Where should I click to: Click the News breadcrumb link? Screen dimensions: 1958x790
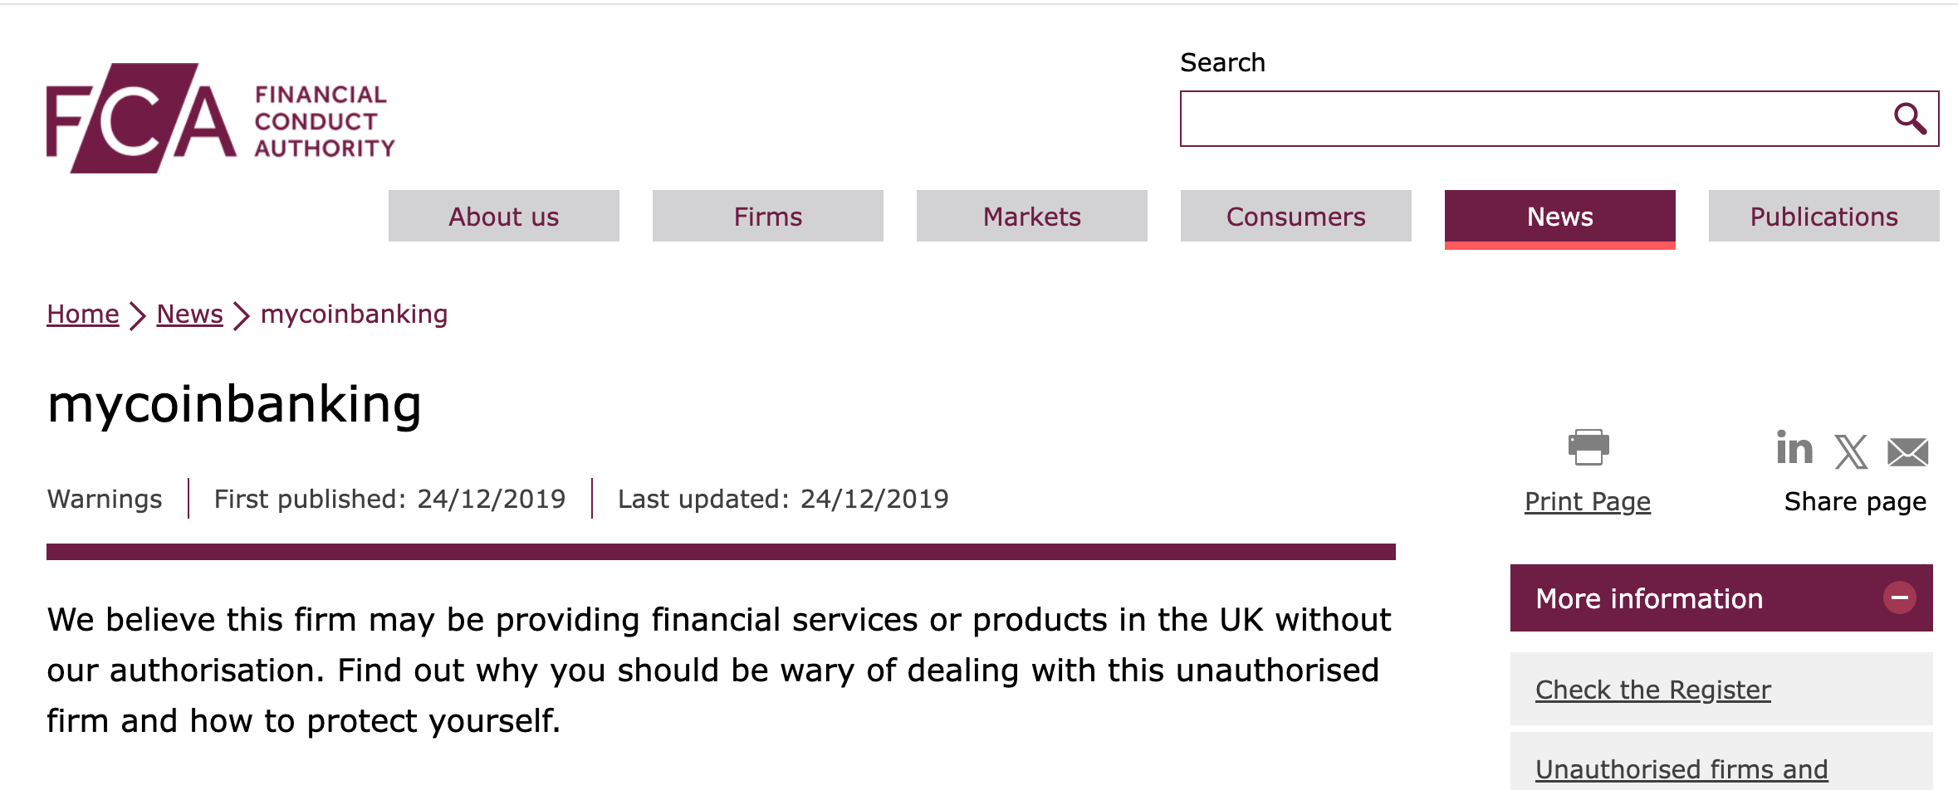pyautogui.click(x=189, y=315)
